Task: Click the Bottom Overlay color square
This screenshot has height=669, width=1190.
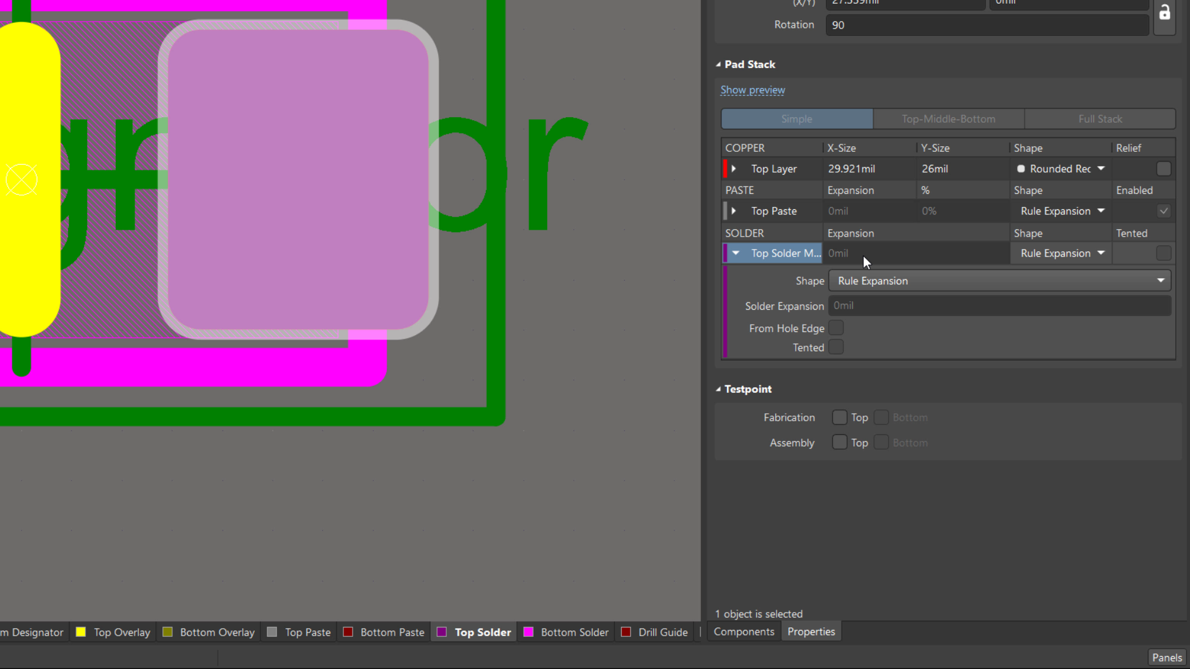Action: (x=167, y=632)
